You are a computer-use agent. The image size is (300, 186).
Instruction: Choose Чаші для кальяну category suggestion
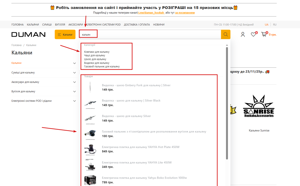pos(95,55)
